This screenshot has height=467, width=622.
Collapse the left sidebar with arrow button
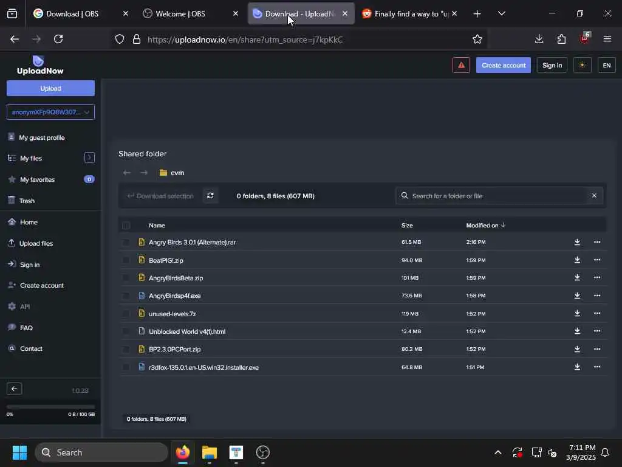15,389
